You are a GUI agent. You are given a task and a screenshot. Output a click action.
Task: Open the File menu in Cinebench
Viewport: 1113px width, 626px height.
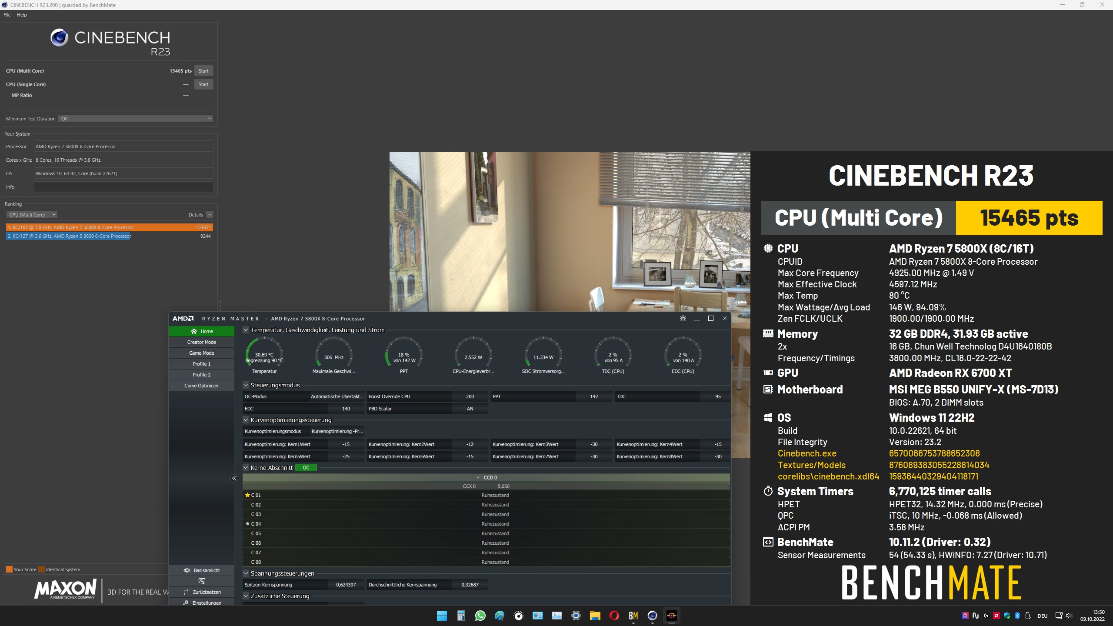click(x=7, y=14)
